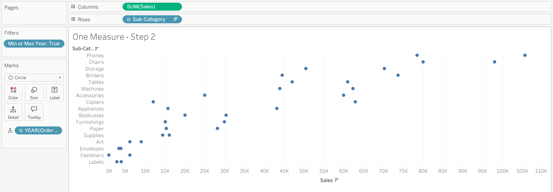Expand the YEAR(Order pill hierarchy
Screen dimensions: 553x192
pos(21,130)
